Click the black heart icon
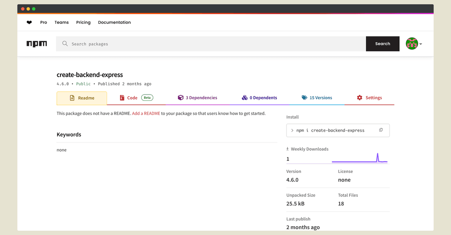The height and width of the screenshot is (235, 451). pyautogui.click(x=29, y=22)
